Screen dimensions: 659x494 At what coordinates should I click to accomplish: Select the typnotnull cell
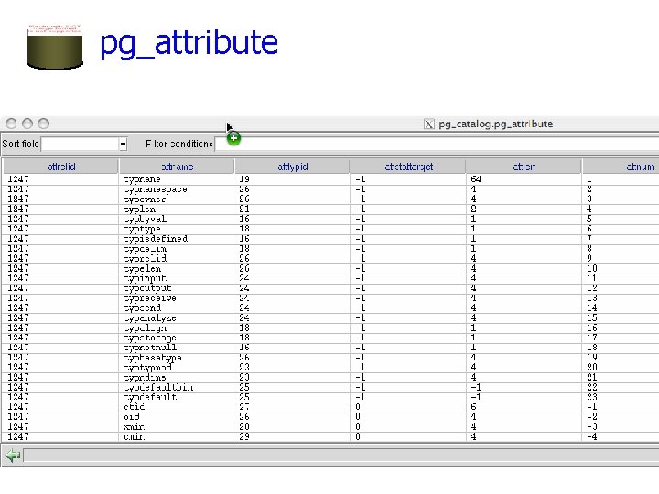pyautogui.click(x=177, y=348)
